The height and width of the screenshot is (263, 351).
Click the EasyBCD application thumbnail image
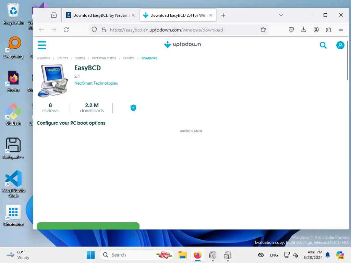click(x=53, y=81)
